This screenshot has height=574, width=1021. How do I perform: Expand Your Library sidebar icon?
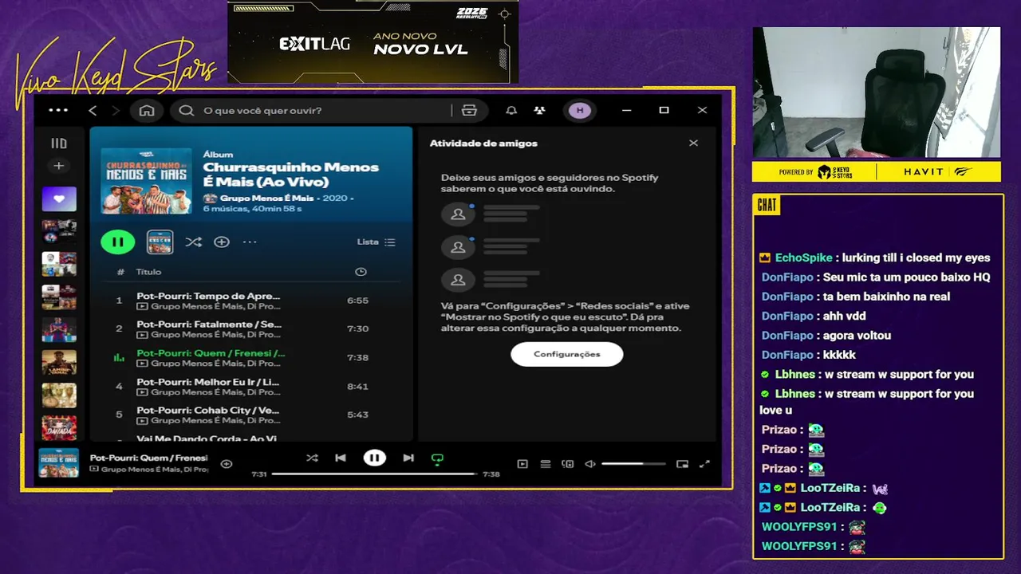[59, 143]
